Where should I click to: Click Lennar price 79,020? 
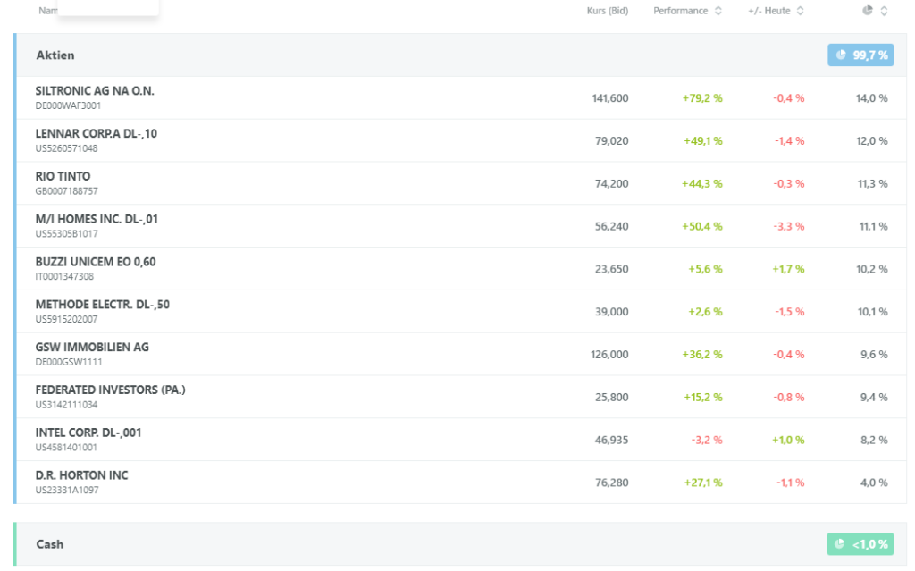tap(611, 140)
